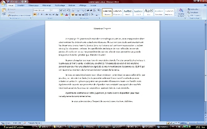Copy selection with Copier
Screen dimensions: 207x129
(11, 12)
